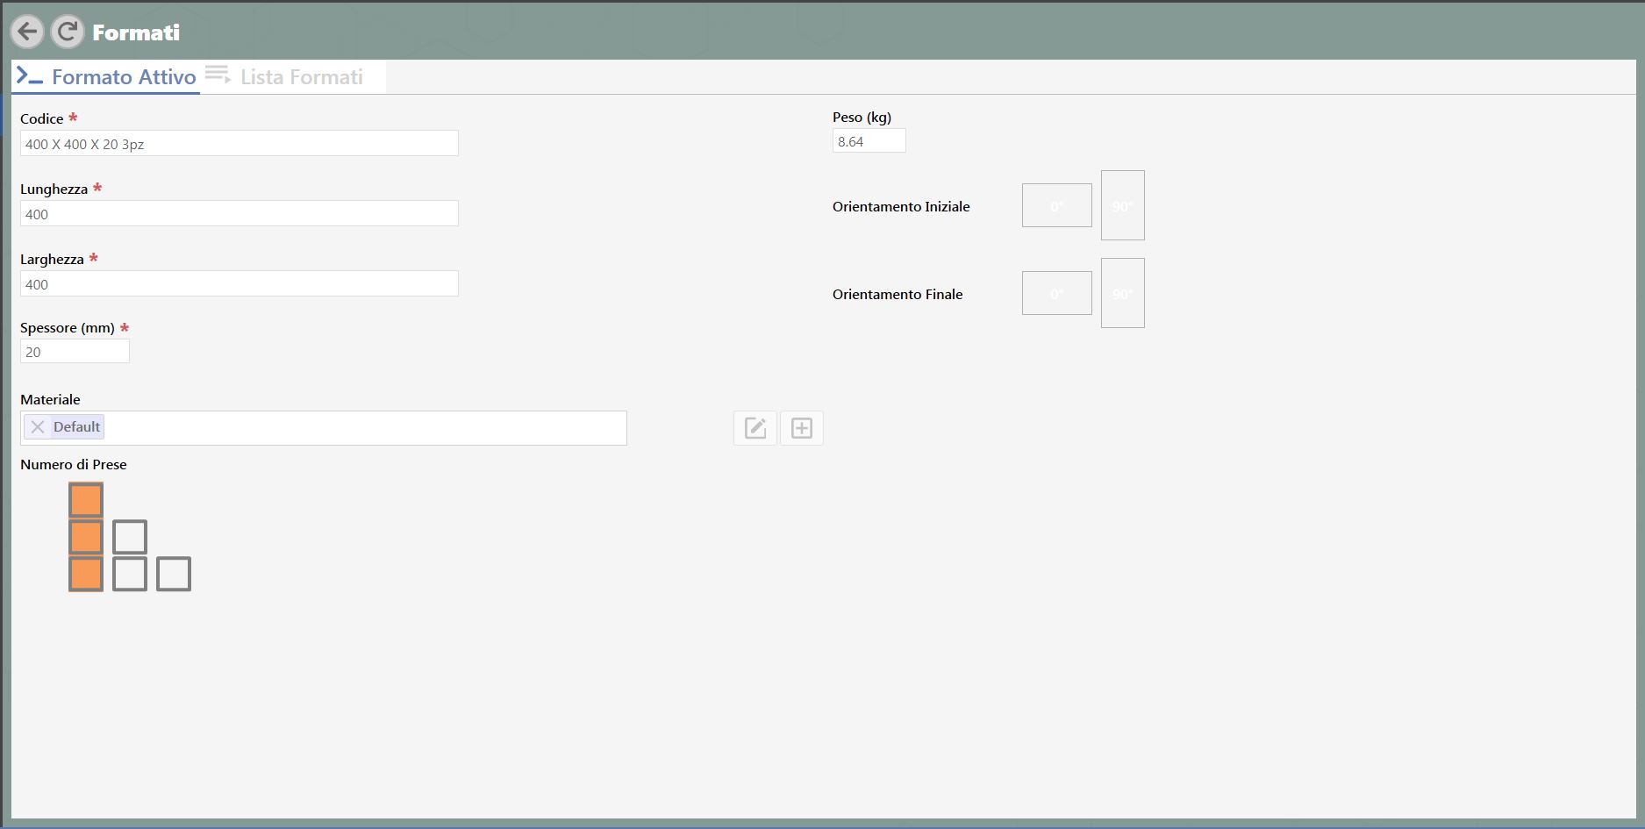Select the empty square in the middle row of Numero di Prese

130,537
